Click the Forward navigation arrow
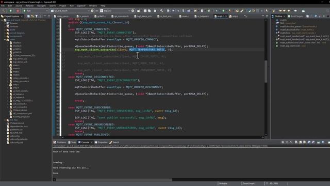 tap(295, 10)
